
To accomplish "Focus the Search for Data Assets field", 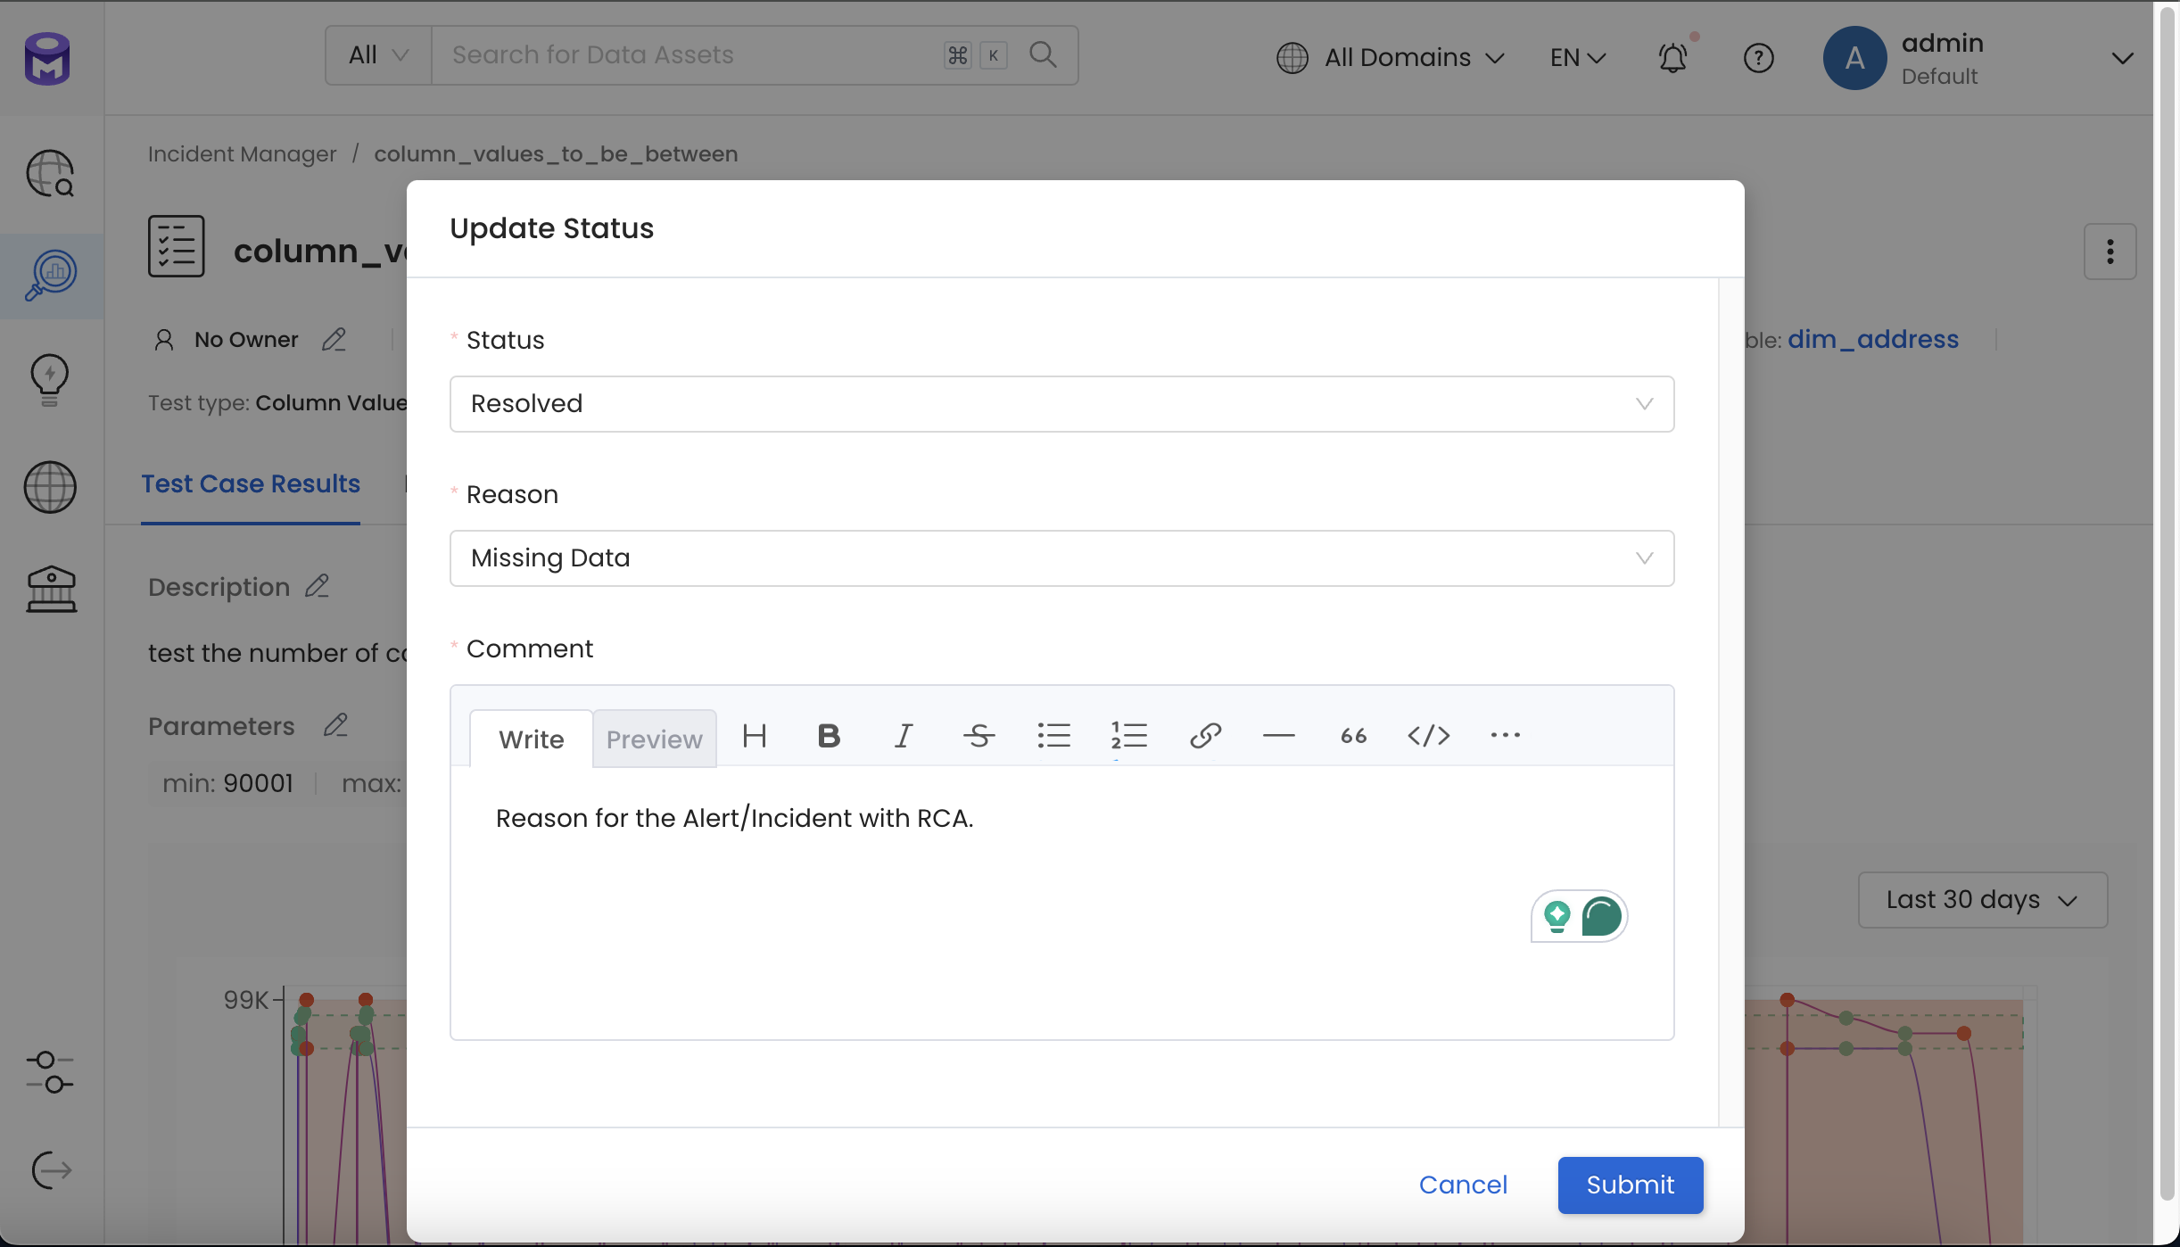I will tap(687, 55).
